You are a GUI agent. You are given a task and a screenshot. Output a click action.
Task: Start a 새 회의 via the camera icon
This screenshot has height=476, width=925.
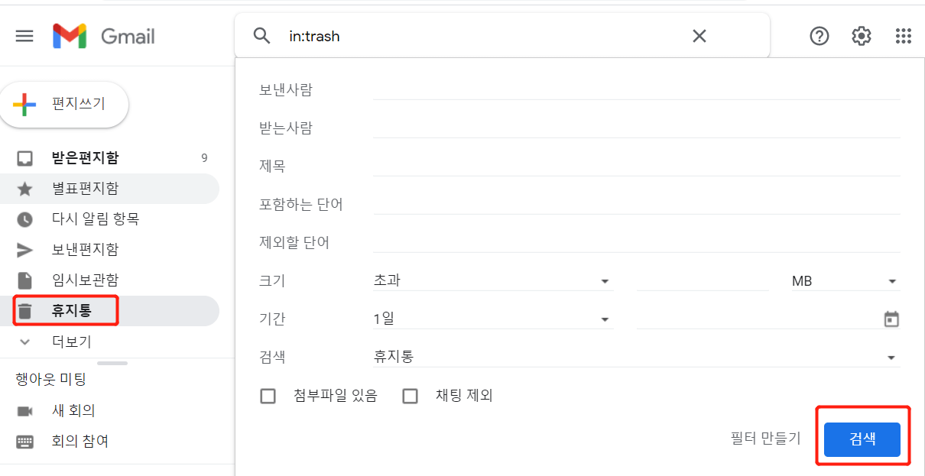(24, 410)
